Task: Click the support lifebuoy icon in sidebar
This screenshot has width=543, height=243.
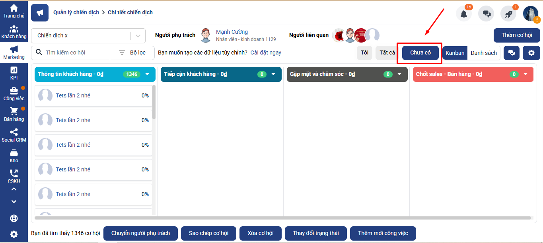Action: [x=14, y=218]
